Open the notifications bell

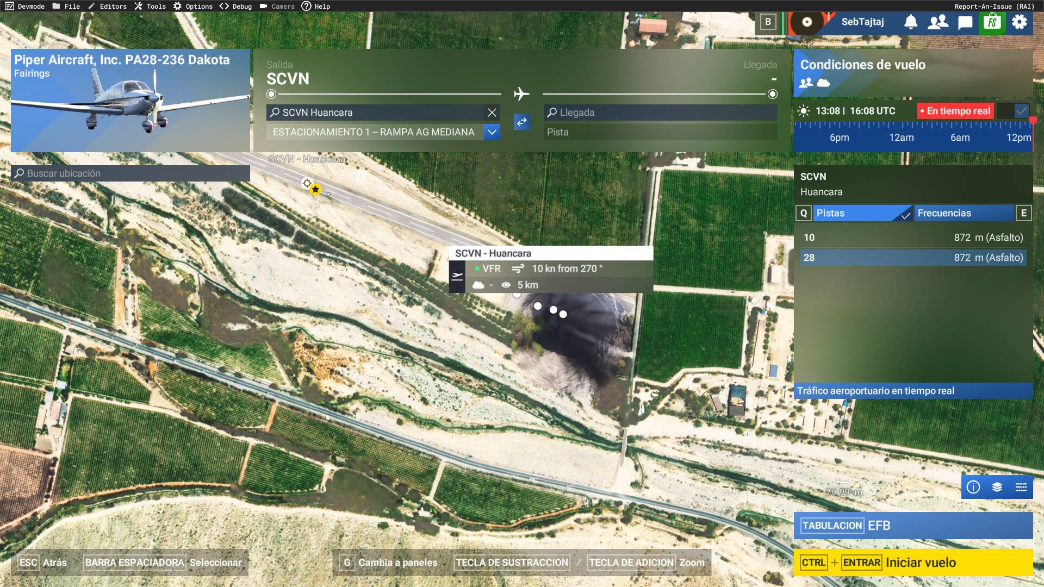[911, 22]
